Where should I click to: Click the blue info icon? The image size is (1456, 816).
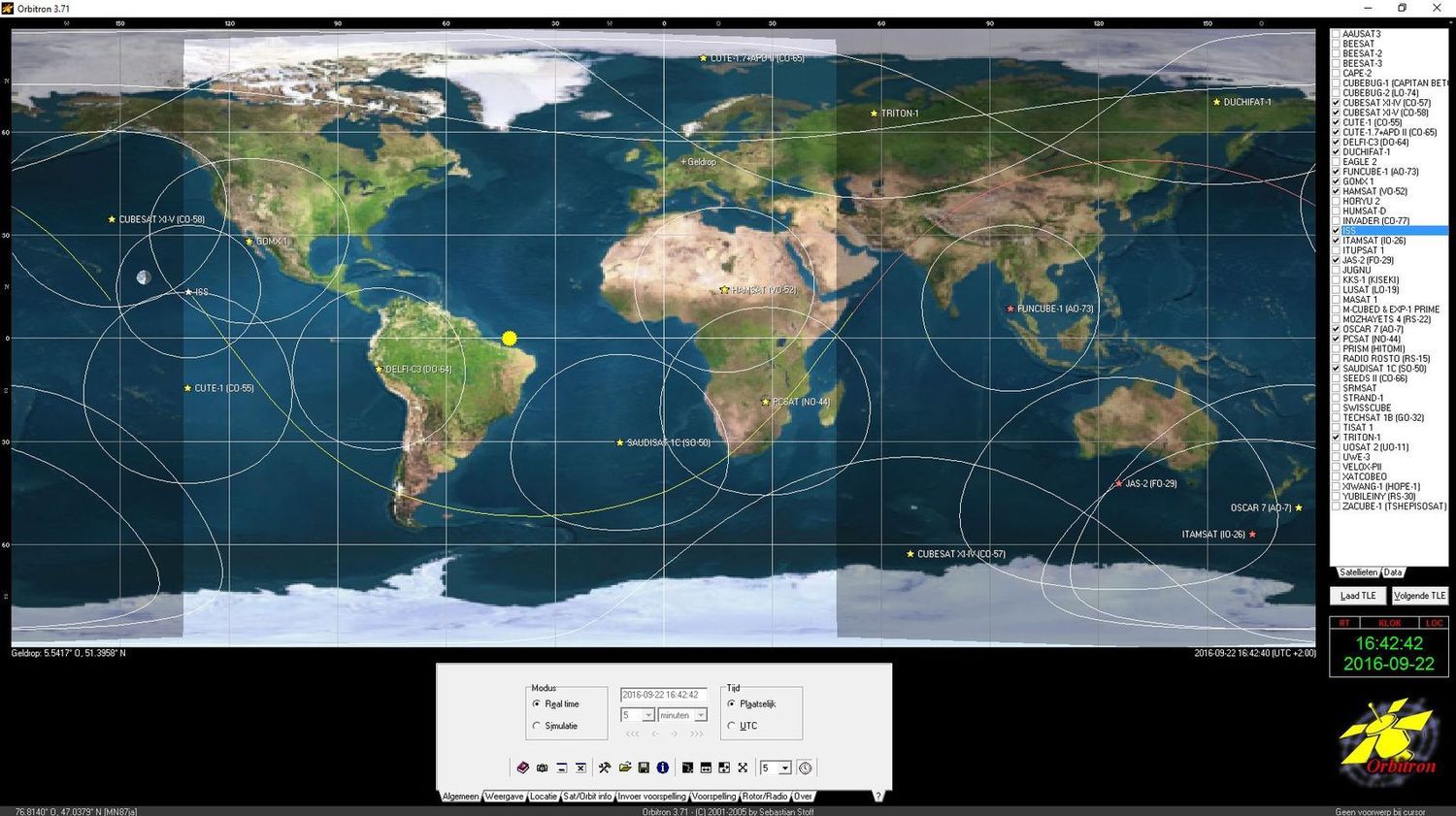663,767
